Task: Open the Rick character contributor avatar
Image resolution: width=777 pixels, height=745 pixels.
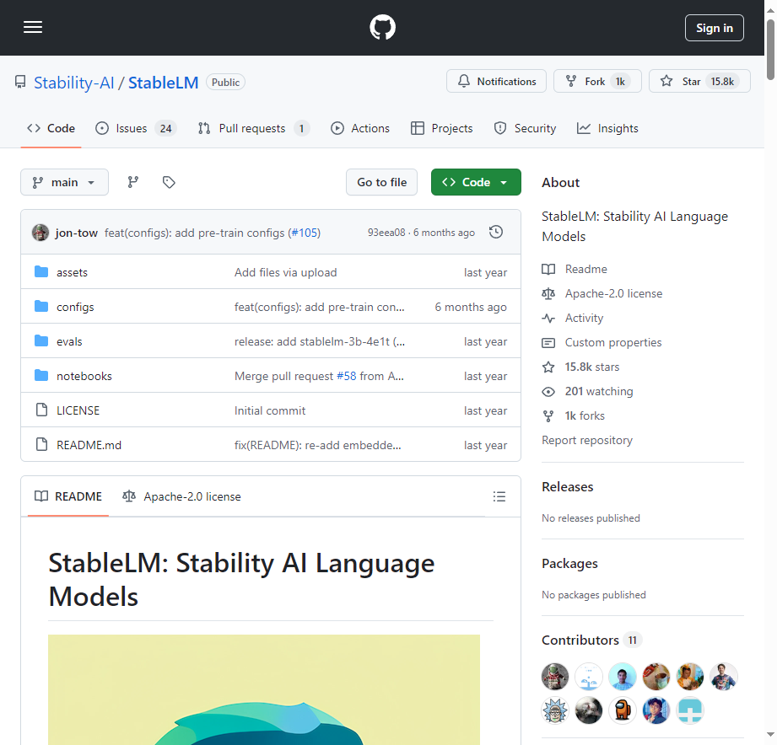Action: coord(555,710)
